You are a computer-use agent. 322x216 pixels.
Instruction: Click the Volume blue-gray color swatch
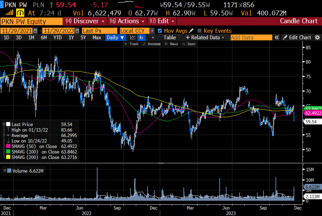click(9, 171)
